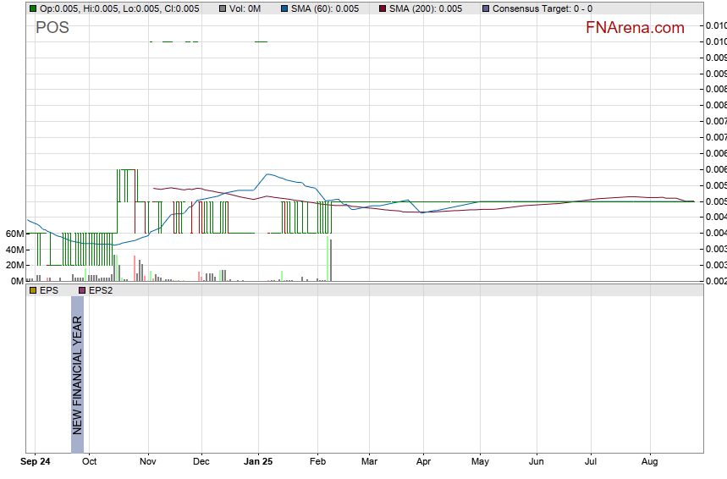Select the Aug label on time axis

coord(650,462)
